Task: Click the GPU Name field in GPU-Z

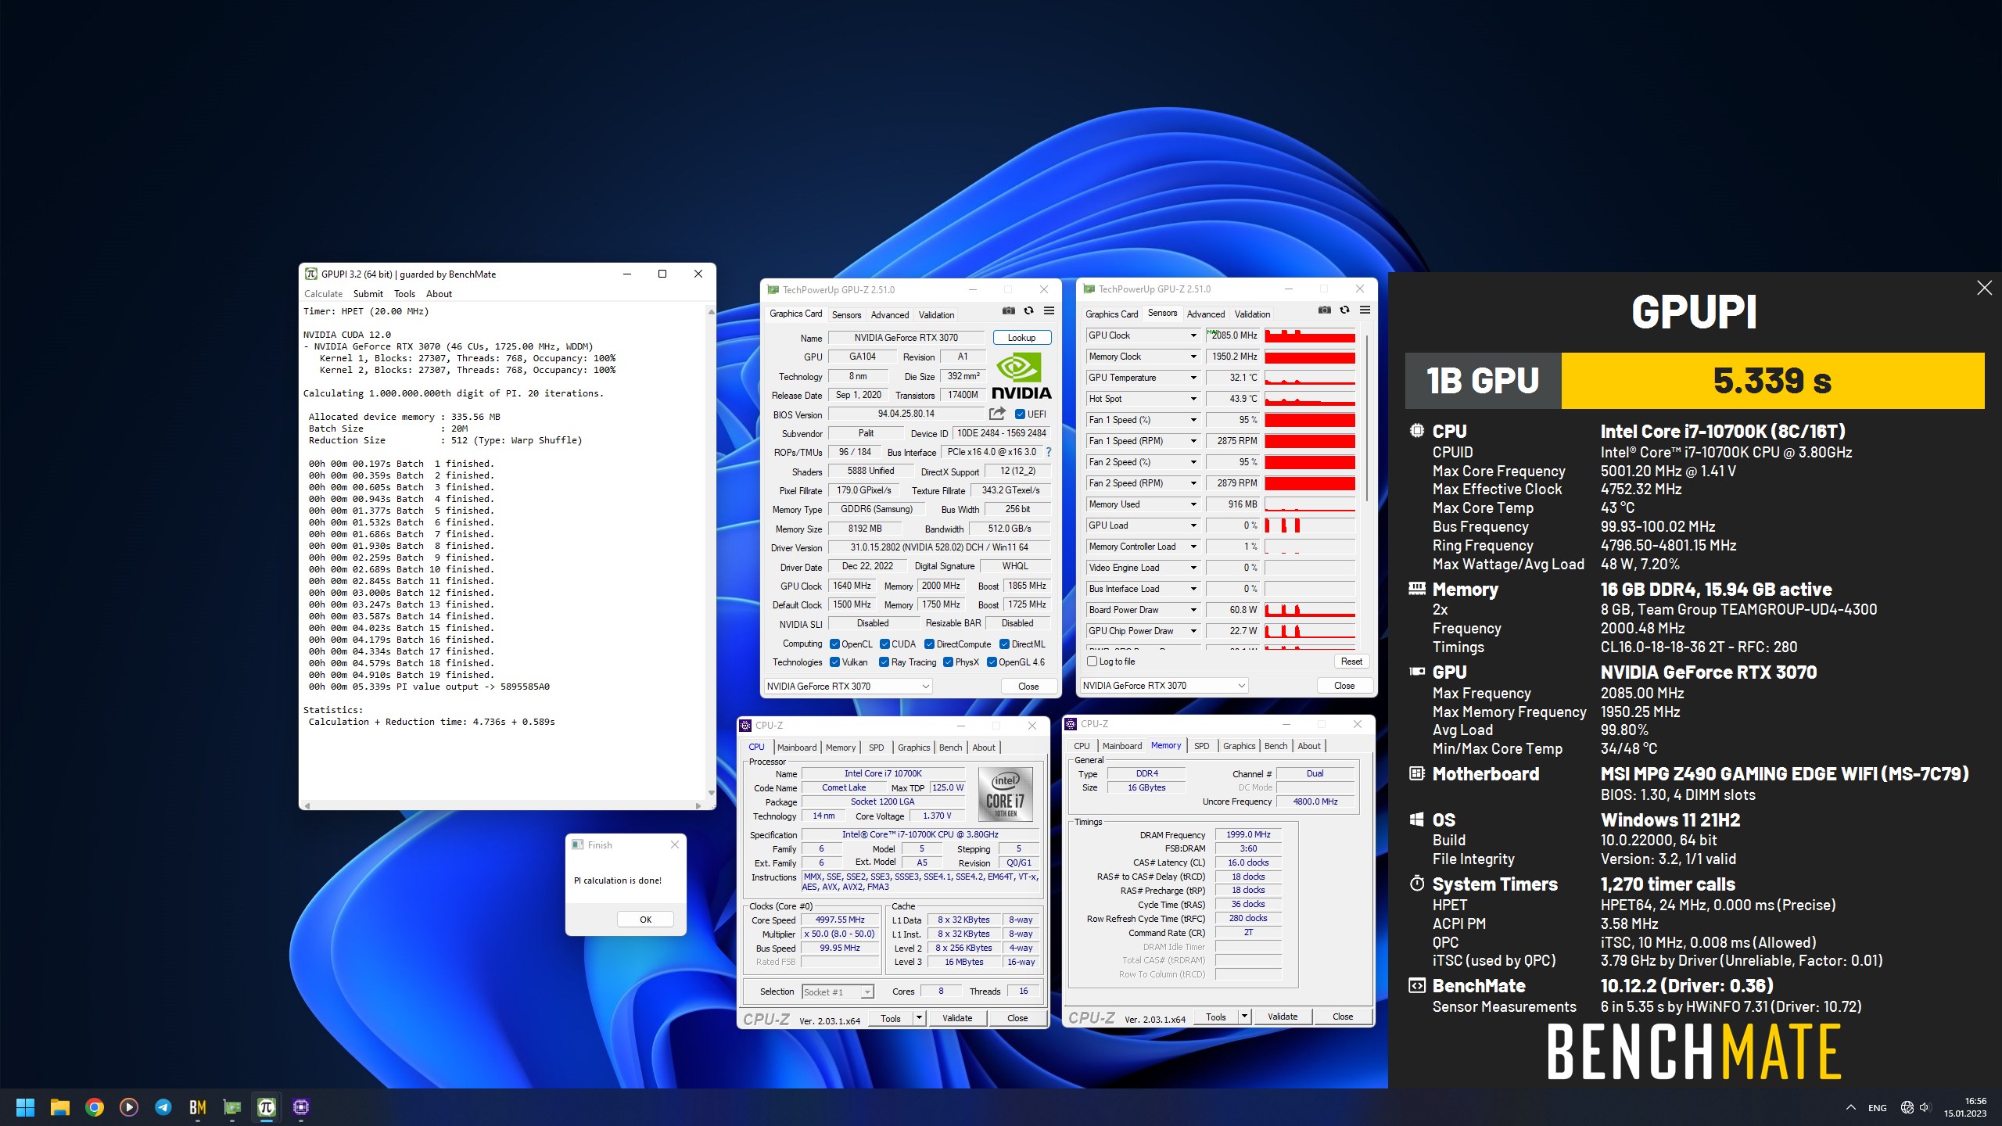Action: [906, 338]
